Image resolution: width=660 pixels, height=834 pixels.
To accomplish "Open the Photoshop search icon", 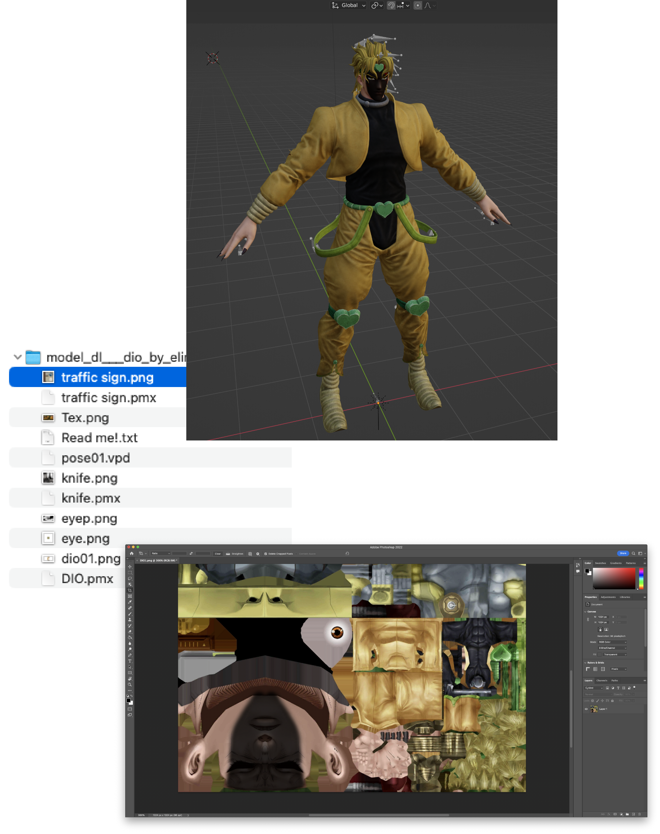I will (633, 553).
